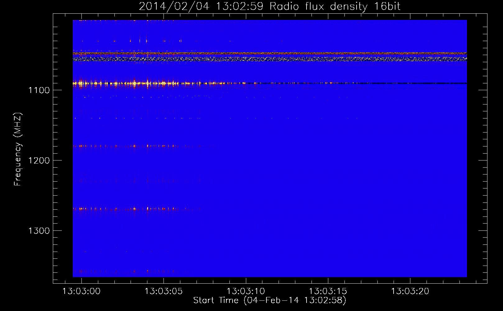503x311 pixels.
Task: Click the plot title "Radio flux density 16bit"
Action: pos(335,6)
